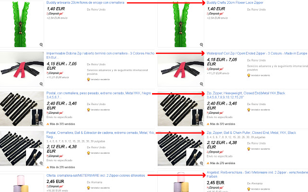
Task: Open 'Impermeable Bobina Zip' listing title
Action: coord(101,55)
